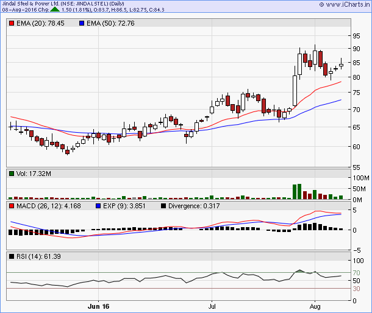The width and height of the screenshot is (372, 313).
Task: Click the EMA (50): 72.76 label
Action: 110,23
